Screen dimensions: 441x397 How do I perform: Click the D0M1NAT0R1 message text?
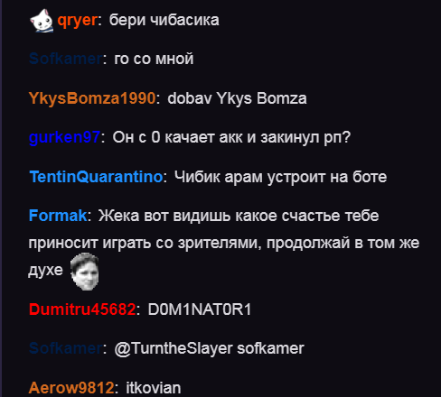(200, 309)
